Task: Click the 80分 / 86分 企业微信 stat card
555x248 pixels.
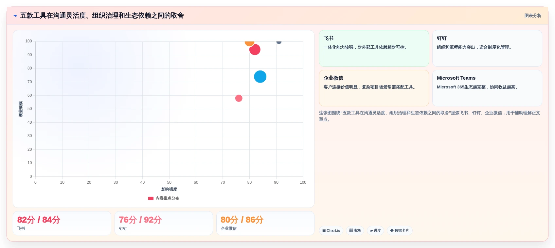Action: 265,223
